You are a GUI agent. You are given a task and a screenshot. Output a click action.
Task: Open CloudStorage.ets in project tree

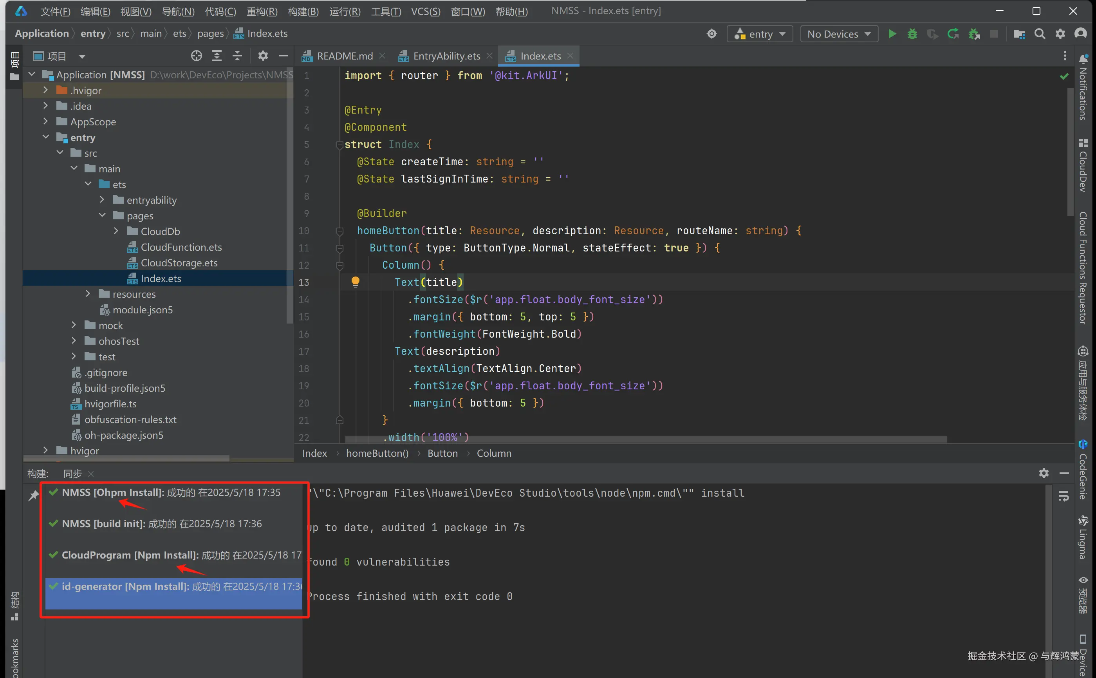click(179, 263)
